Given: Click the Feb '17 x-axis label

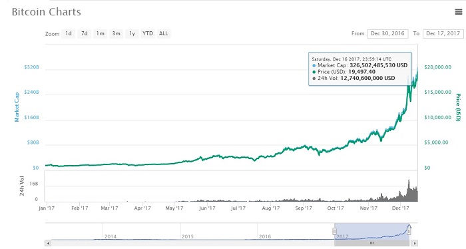Looking at the screenshot, I should [x=80, y=208].
